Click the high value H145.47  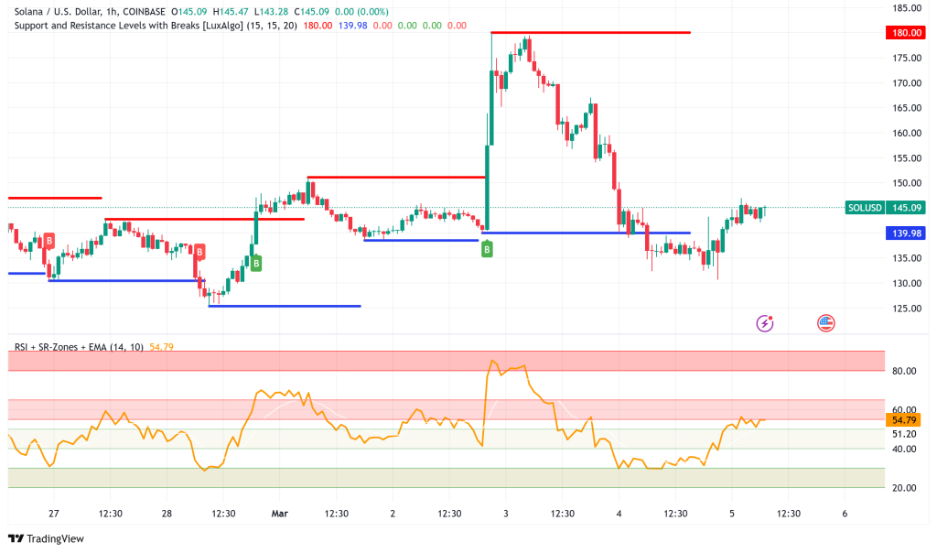coord(230,11)
